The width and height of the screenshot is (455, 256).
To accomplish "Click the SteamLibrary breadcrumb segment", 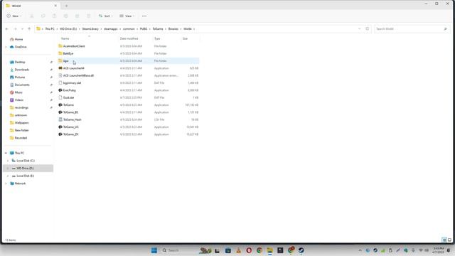I will click(x=90, y=28).
